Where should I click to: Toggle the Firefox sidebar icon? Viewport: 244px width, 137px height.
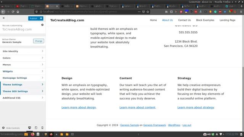point(171,12)
